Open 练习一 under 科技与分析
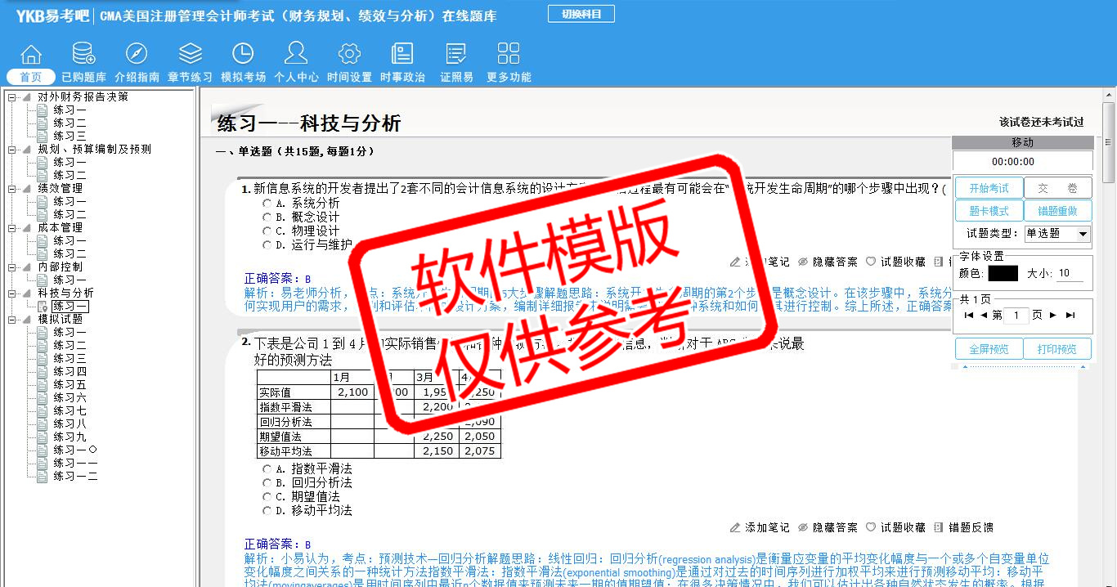 click(x=70, y=306)
